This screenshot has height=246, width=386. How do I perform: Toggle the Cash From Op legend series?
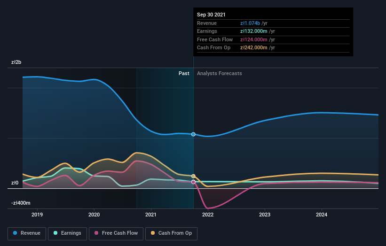pos(171,233)
